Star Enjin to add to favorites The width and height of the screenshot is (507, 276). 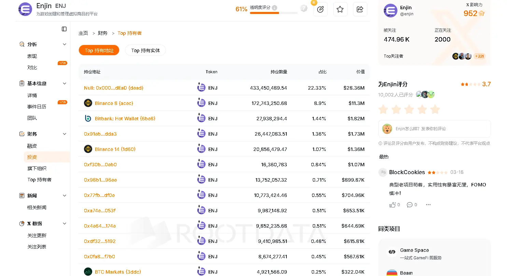click(x=340, y=10)
